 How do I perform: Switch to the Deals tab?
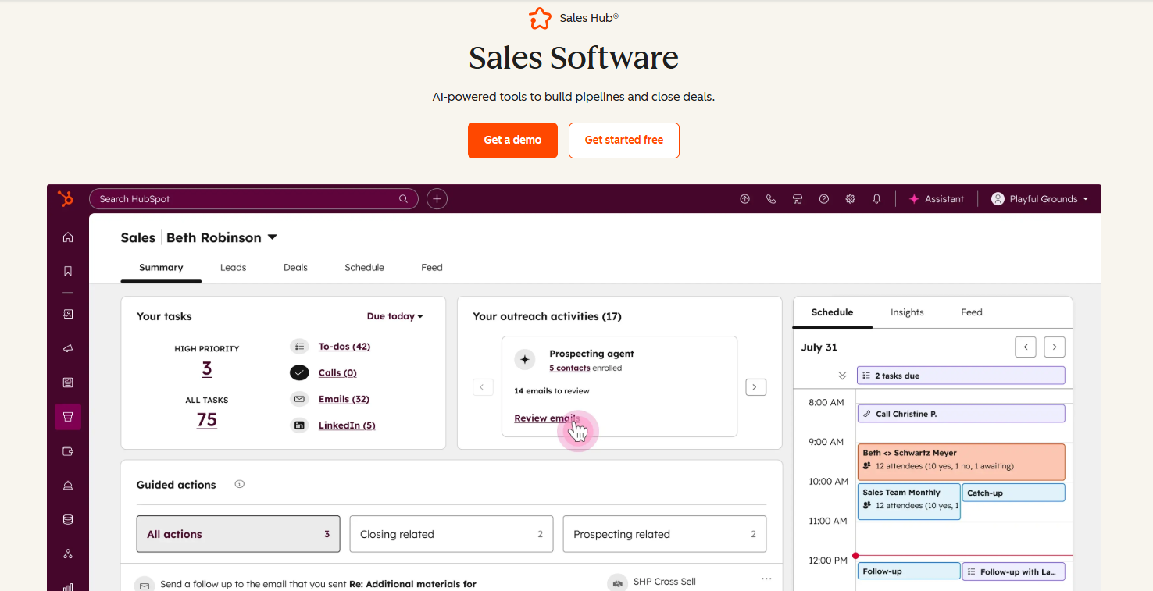[295, 267]
